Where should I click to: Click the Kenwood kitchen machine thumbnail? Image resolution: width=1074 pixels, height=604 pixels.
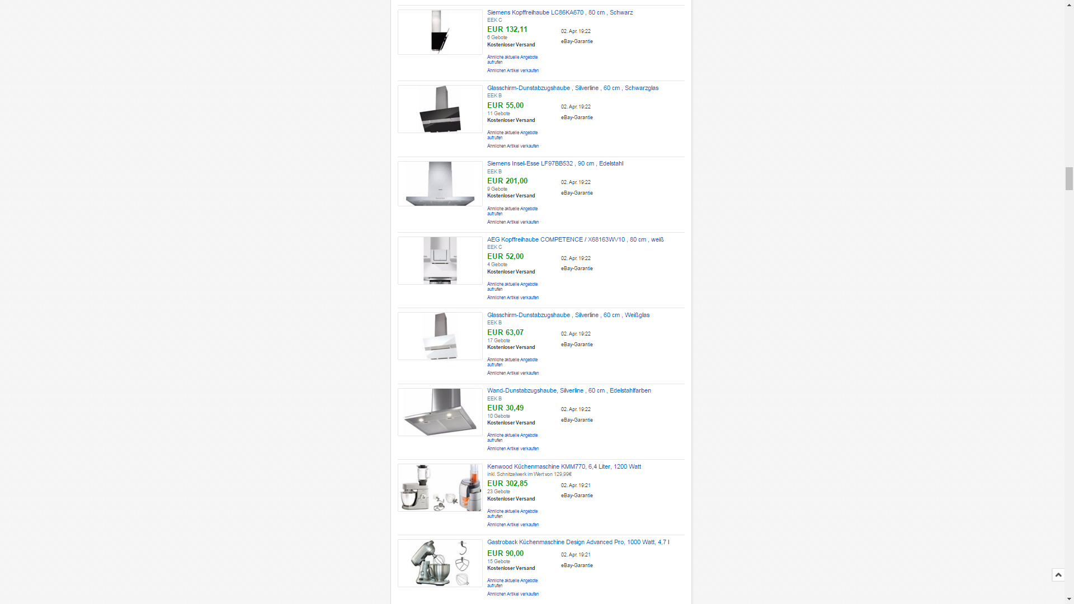[x=440, y=488]
